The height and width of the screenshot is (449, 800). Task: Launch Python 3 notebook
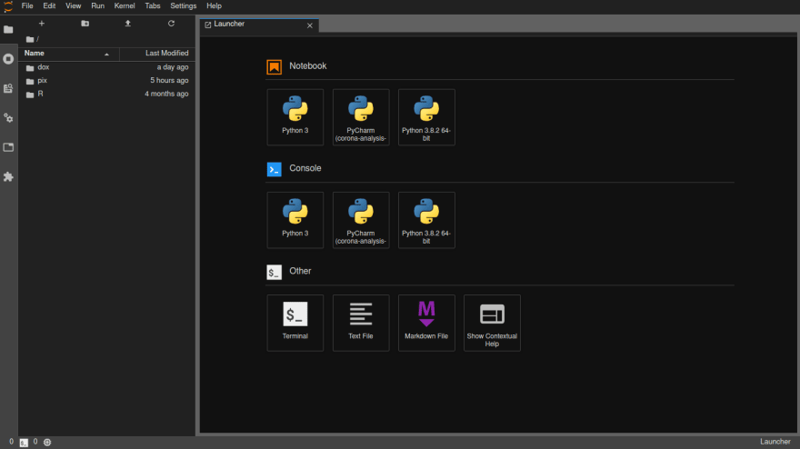(x=295, y=117)
